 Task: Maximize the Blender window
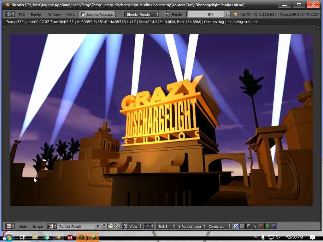(299, 4)
